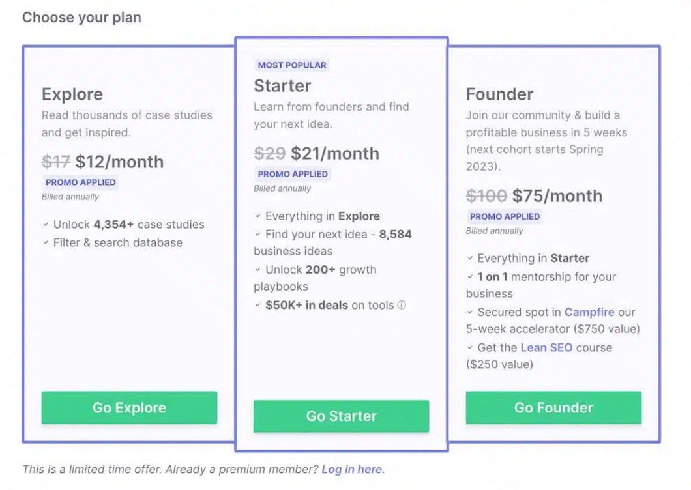The width and height of the screenshot is (691, 490).
Task: Click checkmark beside "Unlock 4,354+ case studies"
Action: (46, 225)
